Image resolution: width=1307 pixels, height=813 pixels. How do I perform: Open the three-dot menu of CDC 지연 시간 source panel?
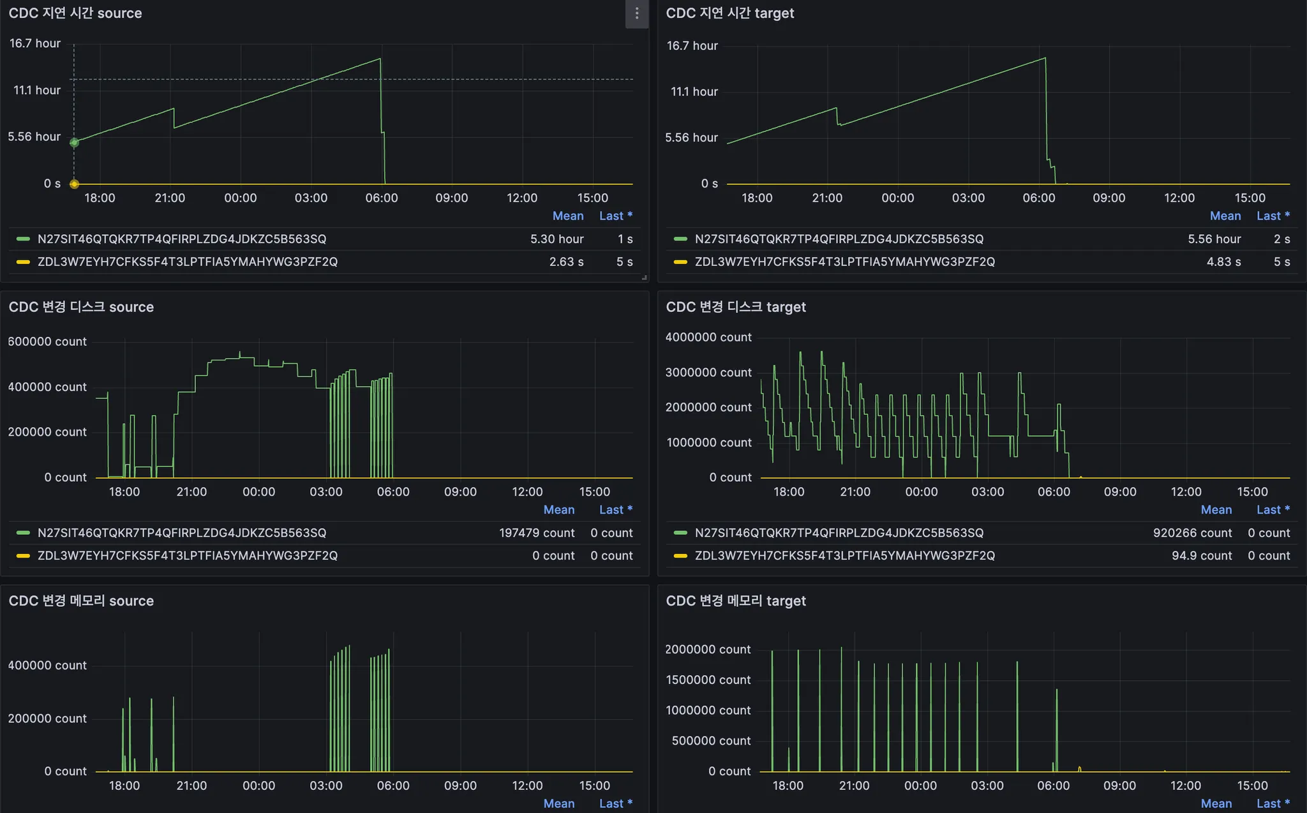coord(636,13)
